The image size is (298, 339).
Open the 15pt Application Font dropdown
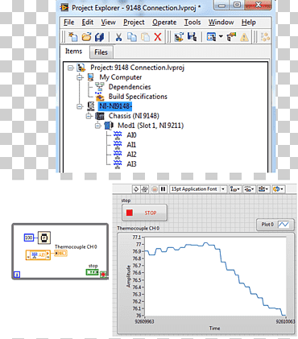click(x=198, y=189)
